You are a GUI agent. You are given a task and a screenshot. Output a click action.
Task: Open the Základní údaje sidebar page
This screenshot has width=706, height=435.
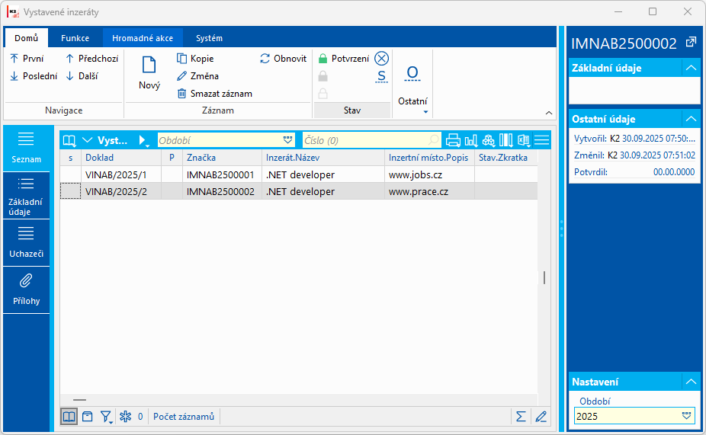[x=26, y=196]
